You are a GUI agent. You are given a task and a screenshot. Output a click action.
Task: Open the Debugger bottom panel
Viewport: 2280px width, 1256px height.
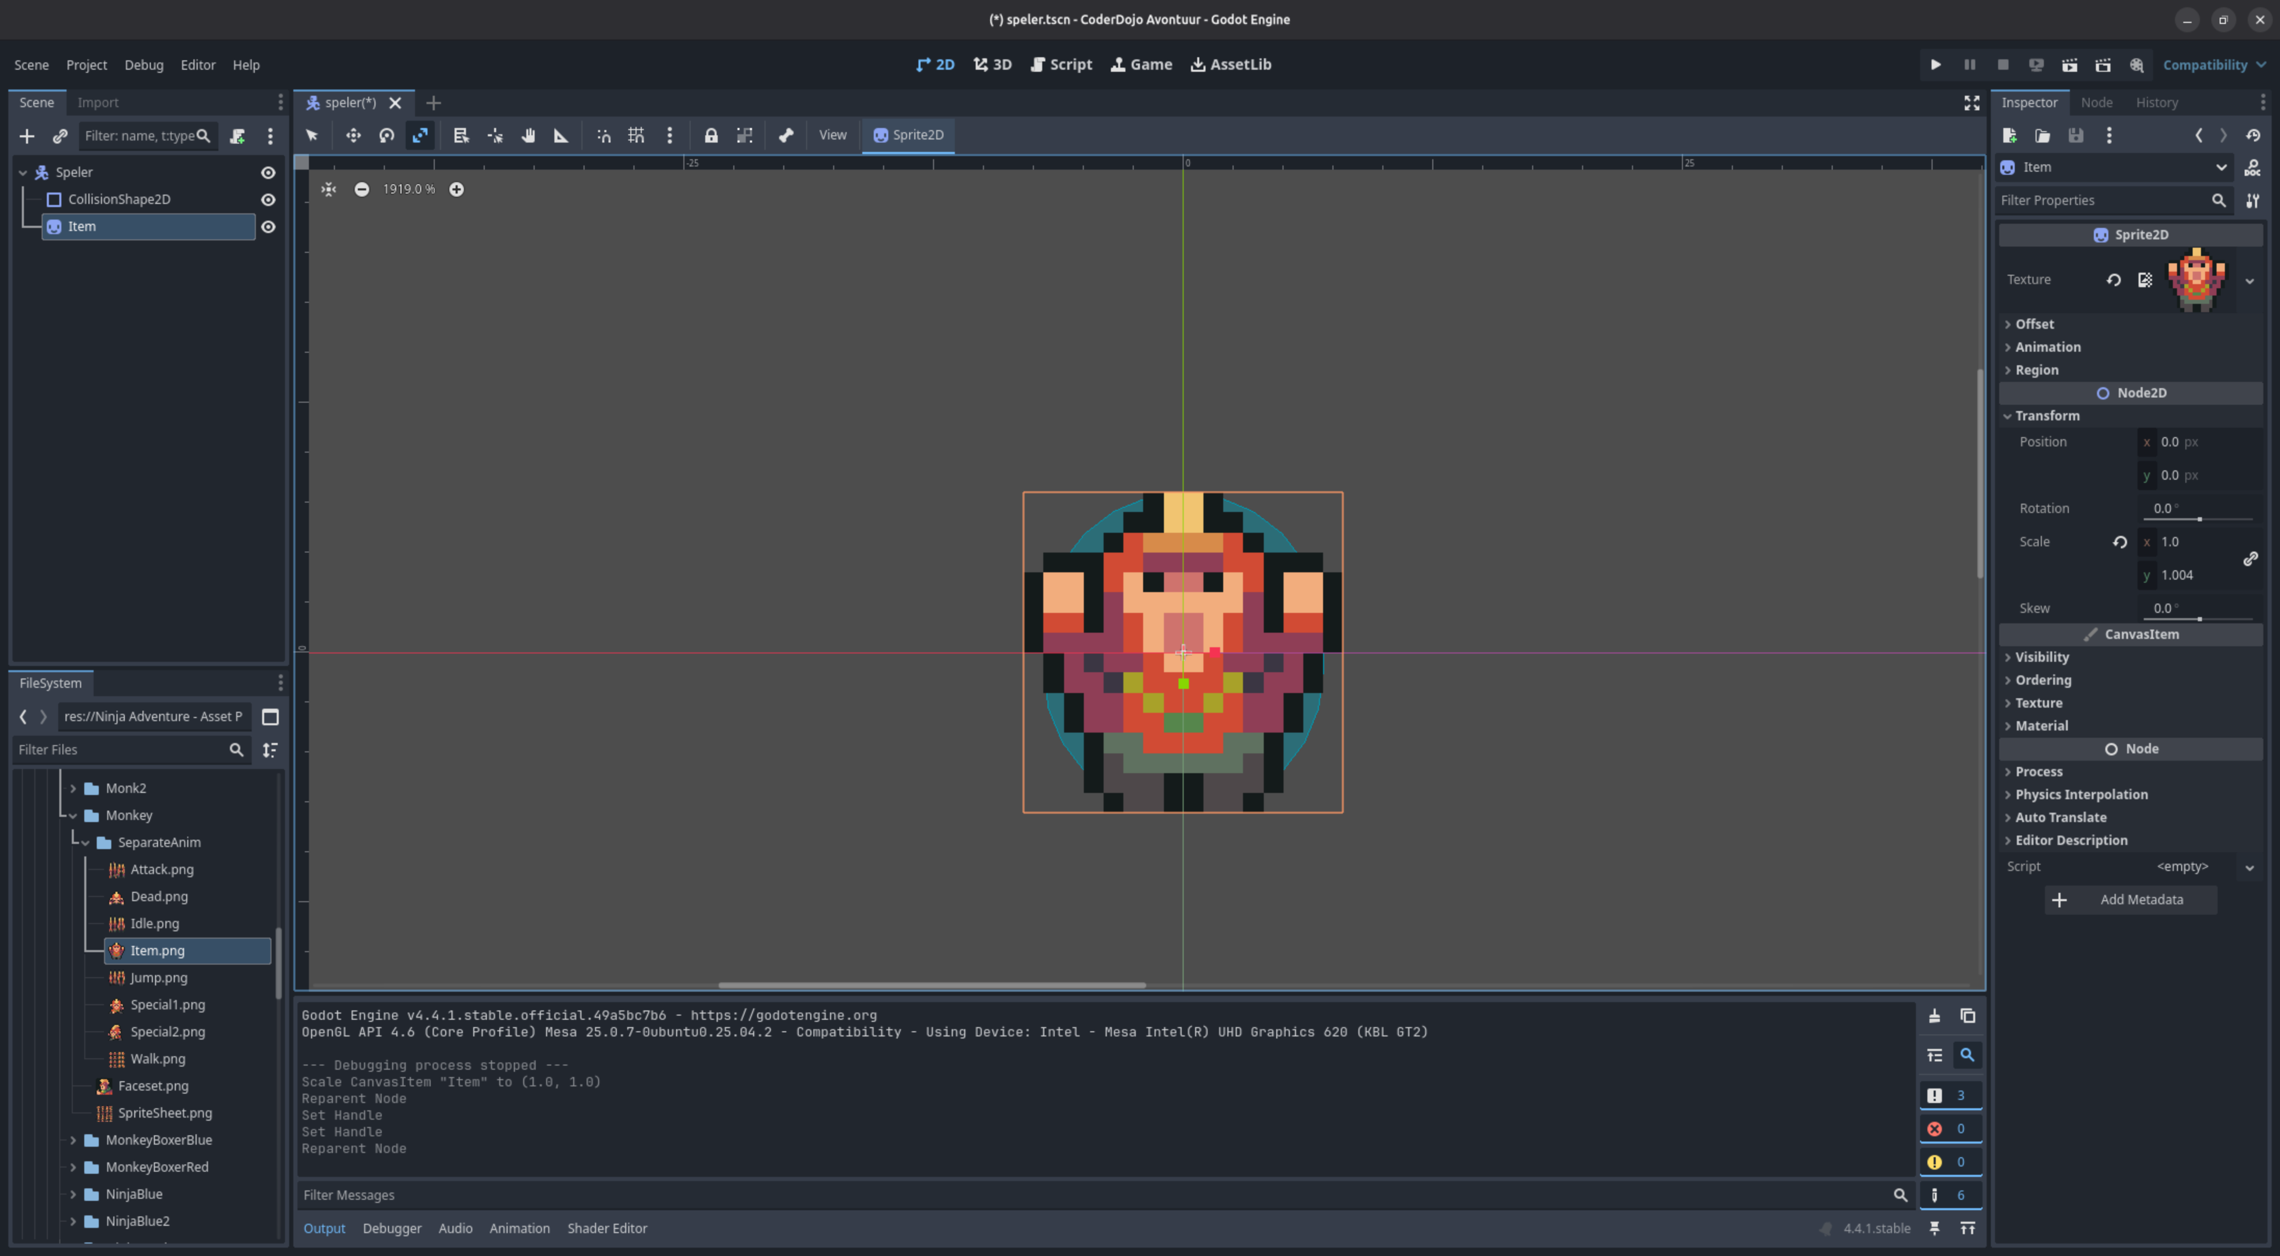pos(392,1228)
